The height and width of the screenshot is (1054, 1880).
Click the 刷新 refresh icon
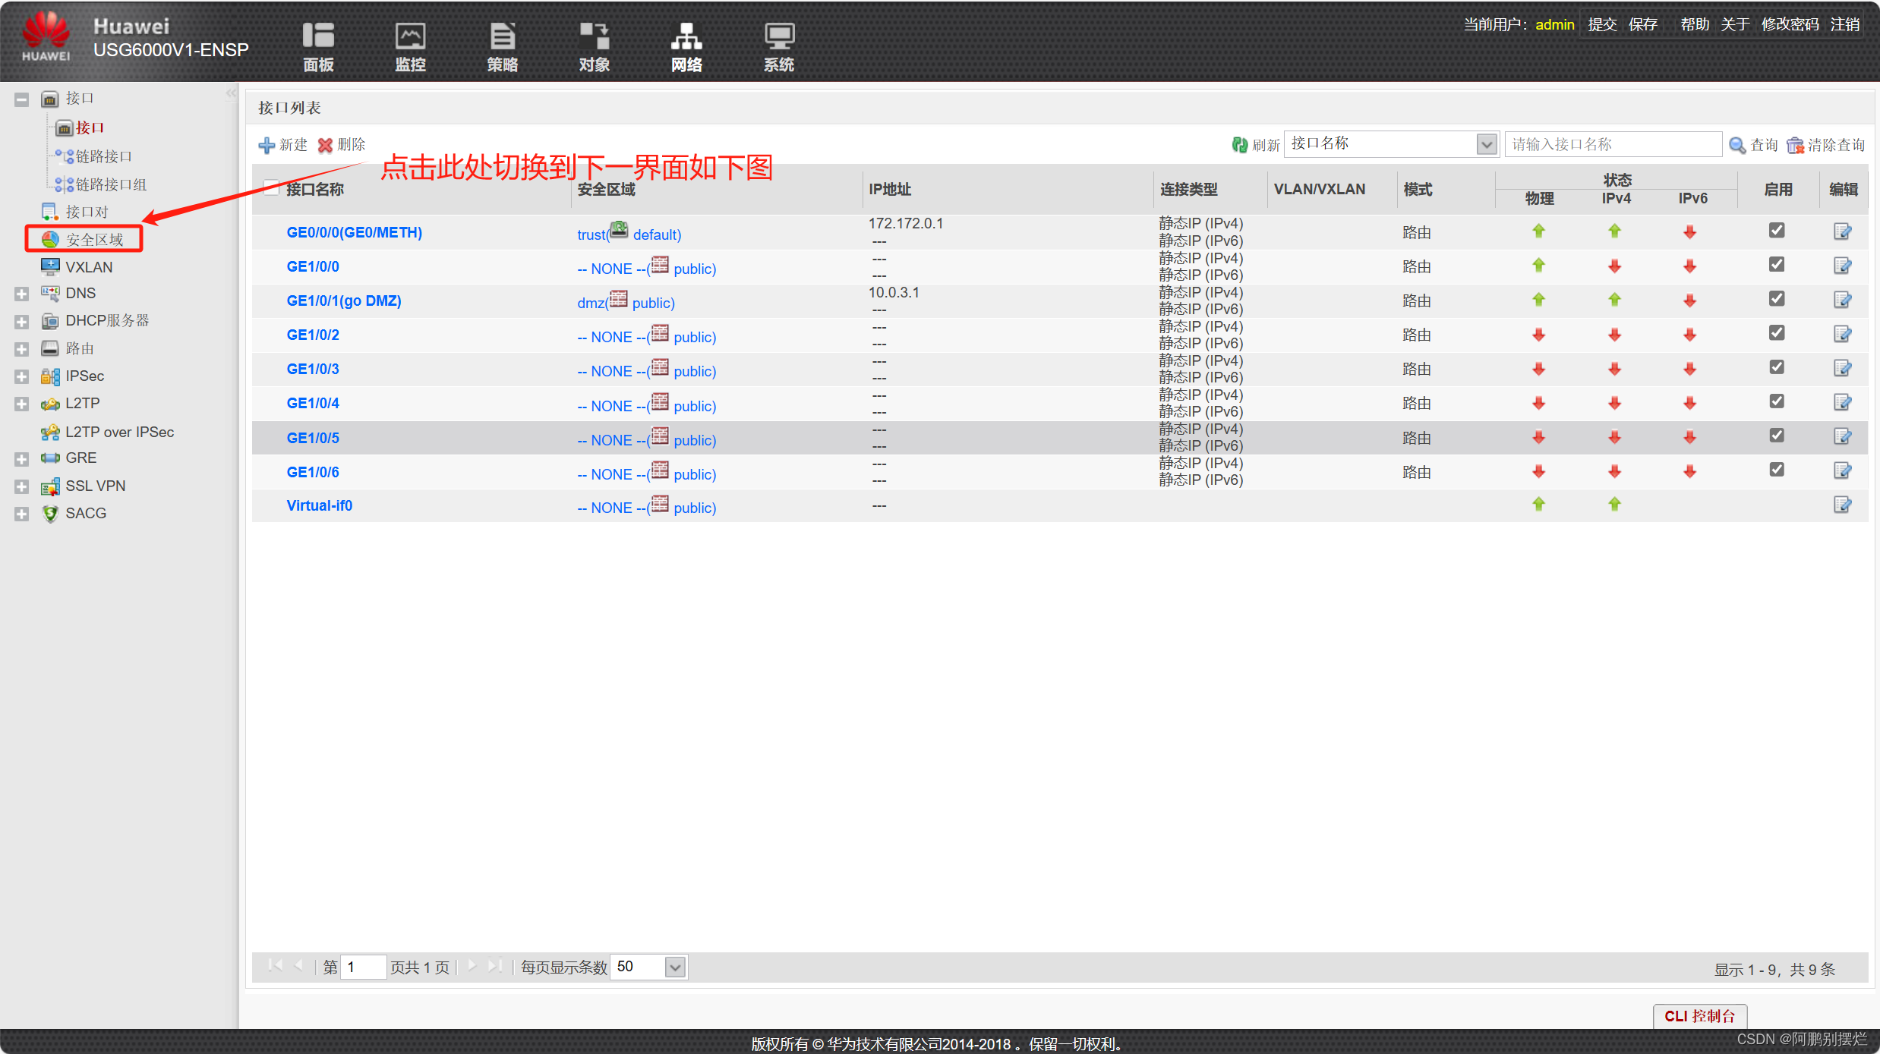1240,145
